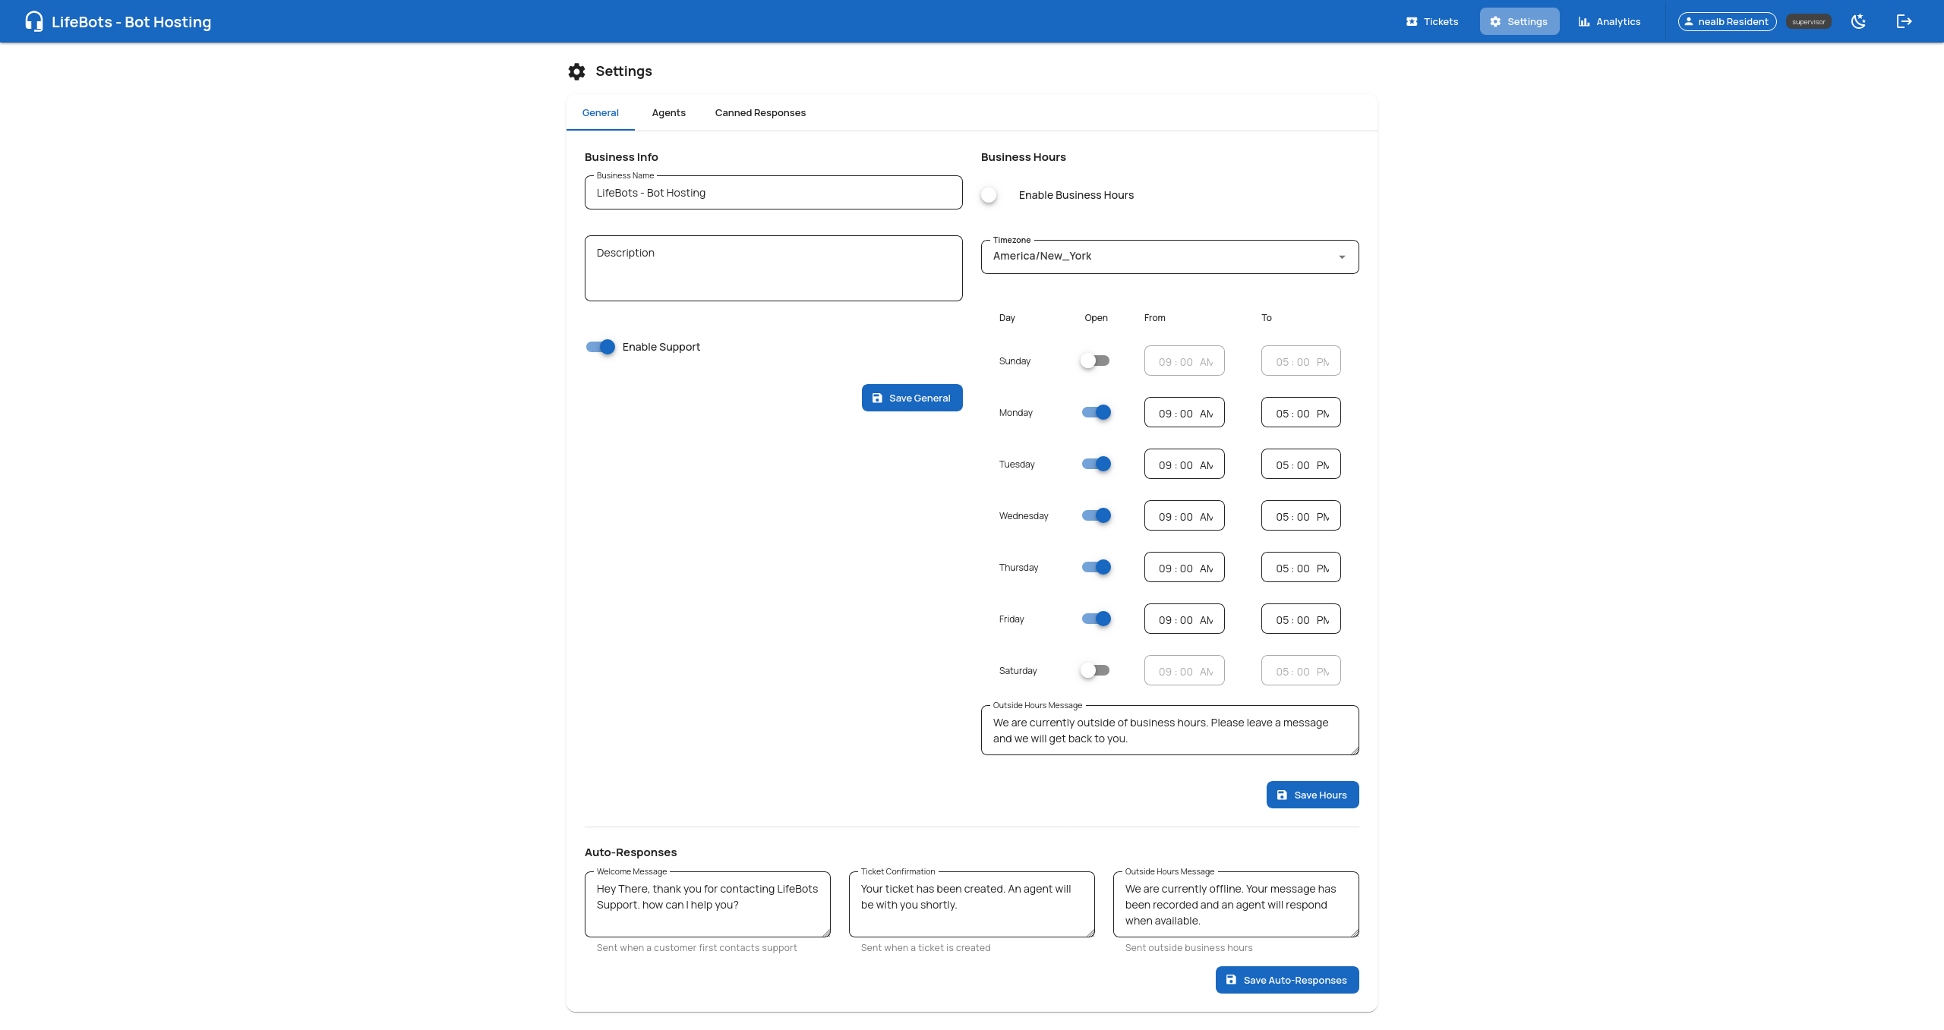Expand the America/New_York timezone selector arrow
The height and width of the screenshot is (1030, 1944).
tap(1341, 256)
